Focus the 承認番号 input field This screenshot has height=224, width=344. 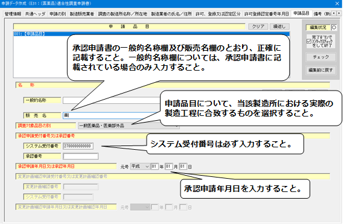click(x=80, y=156)
